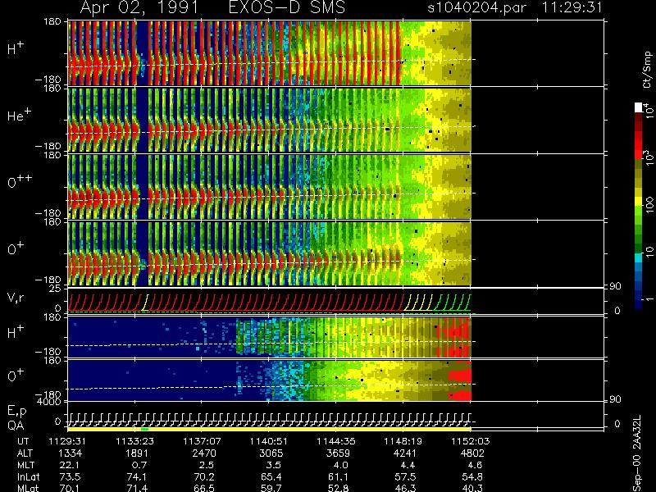Viewport: 656px width, 492px height.
Task: Click the "UT" row label
Action: (x=23, y=441)
